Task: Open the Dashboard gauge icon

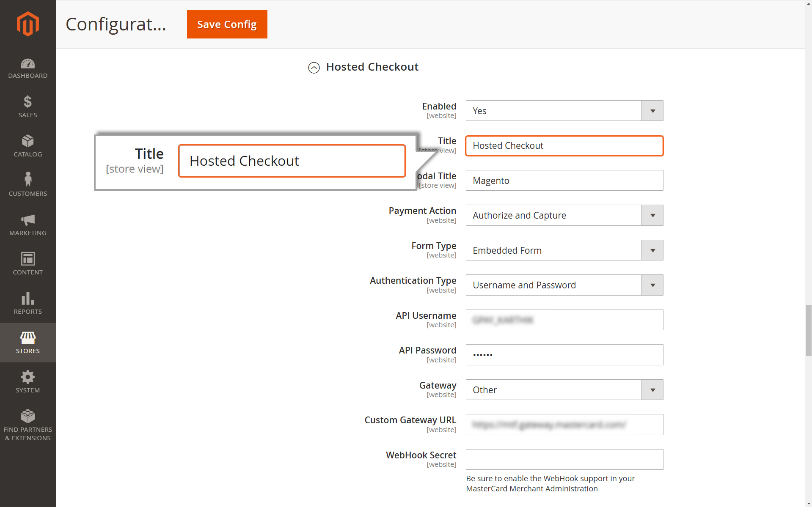Action: (x=28, y=64)
